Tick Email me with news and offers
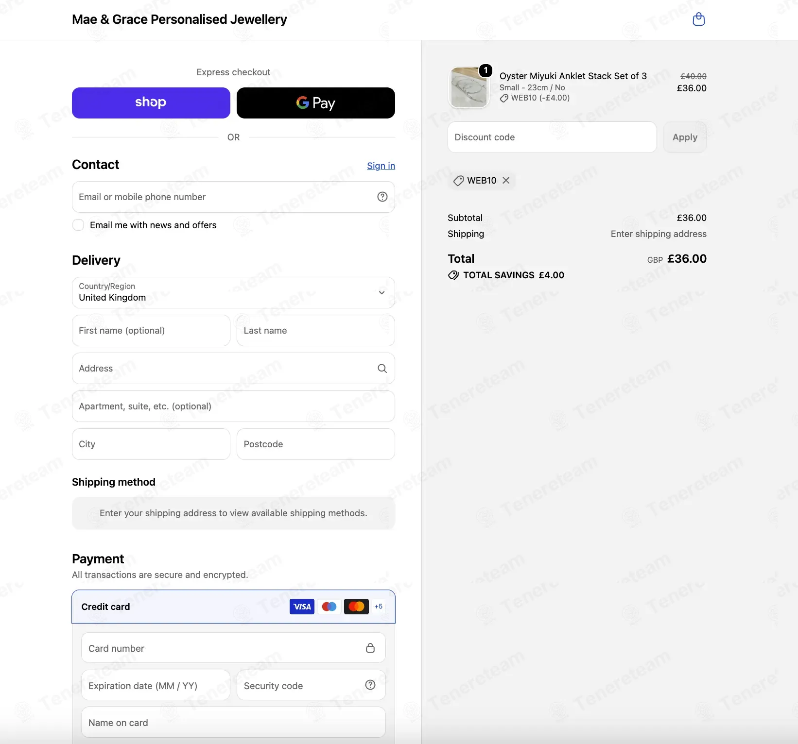Screen dimensions: 798x744 (x=78, y=225)
